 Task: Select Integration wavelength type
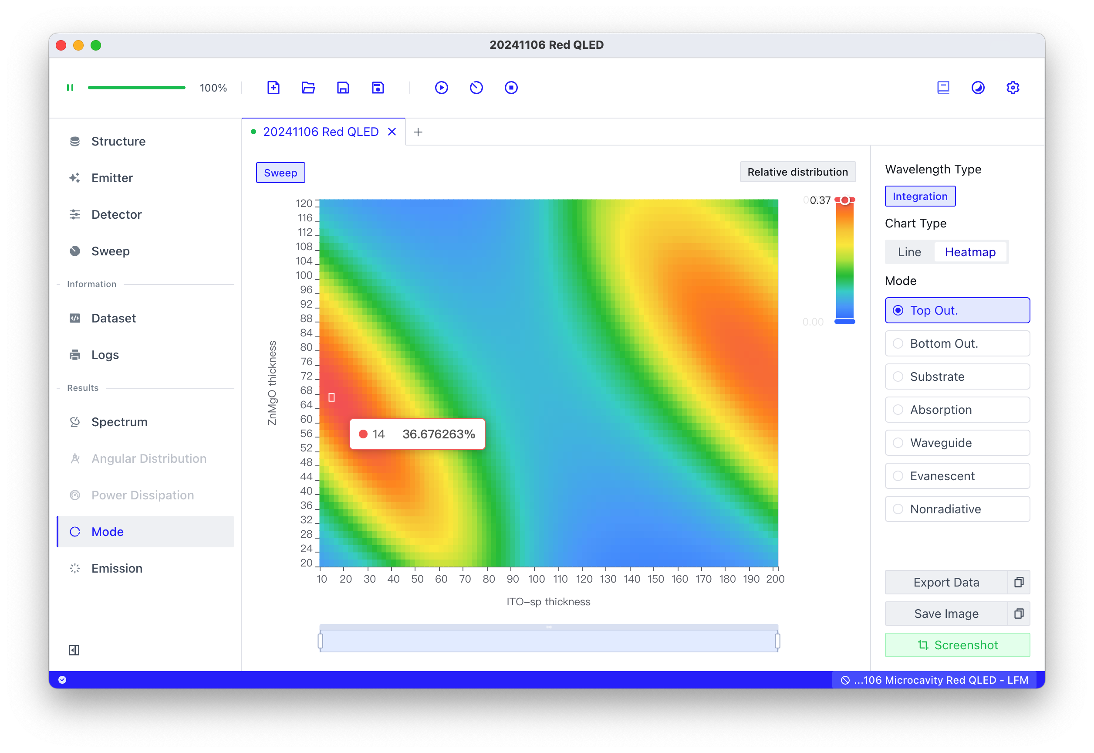pyautogui.click(x=921, y=196)
